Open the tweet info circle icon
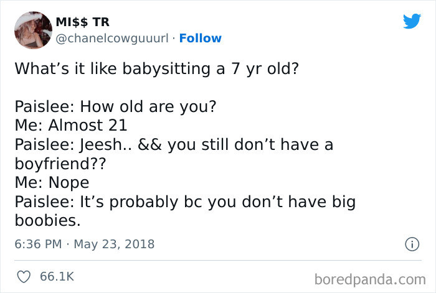The width and height of the screenshot is (436, 293). point(412,244)
